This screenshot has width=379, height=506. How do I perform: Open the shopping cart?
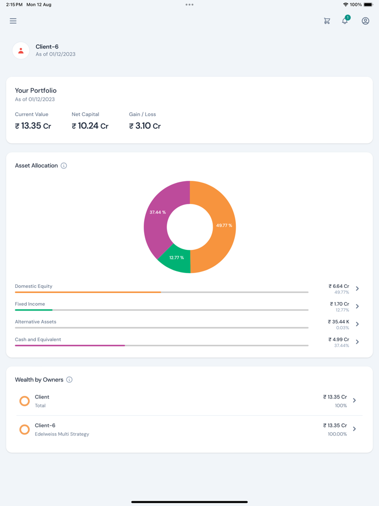pyautogui.click(x=327, y=21)
